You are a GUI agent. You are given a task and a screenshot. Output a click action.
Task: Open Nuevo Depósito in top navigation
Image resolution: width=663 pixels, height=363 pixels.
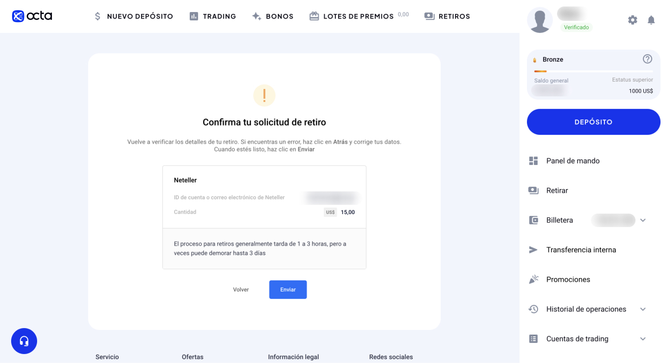134,16
